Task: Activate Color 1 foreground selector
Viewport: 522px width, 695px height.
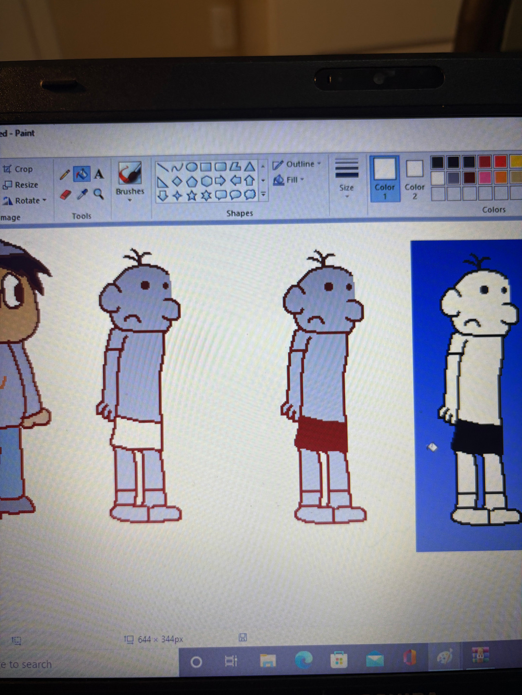Action: pyautogui.click(x=385, y=179)
